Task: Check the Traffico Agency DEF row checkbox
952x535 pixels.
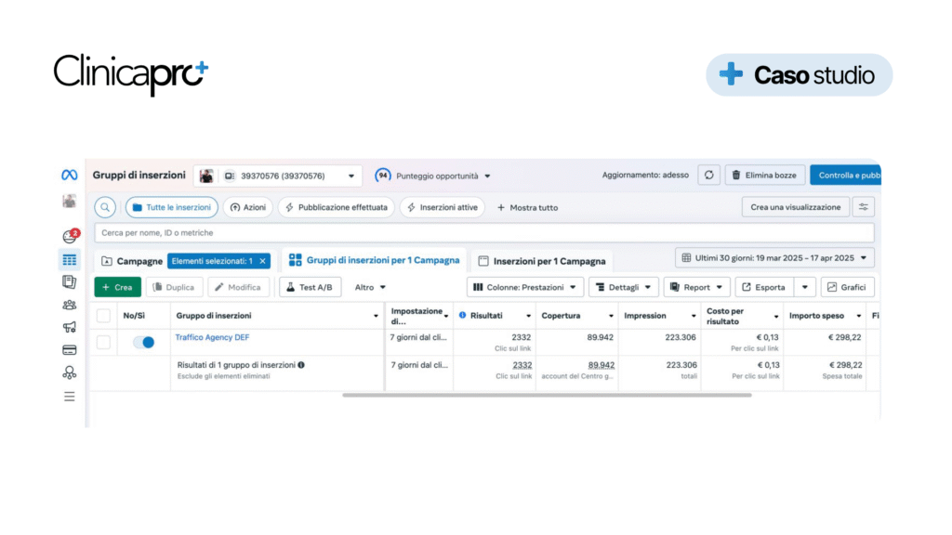Action: [x=104, y=342]
